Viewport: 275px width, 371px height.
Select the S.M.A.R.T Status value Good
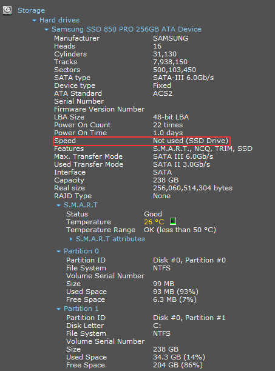(153, 214)
